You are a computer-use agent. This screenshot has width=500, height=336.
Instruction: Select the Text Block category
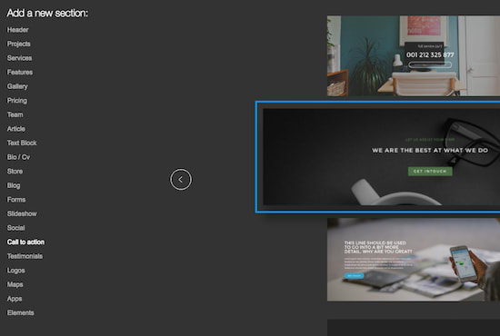22,143
